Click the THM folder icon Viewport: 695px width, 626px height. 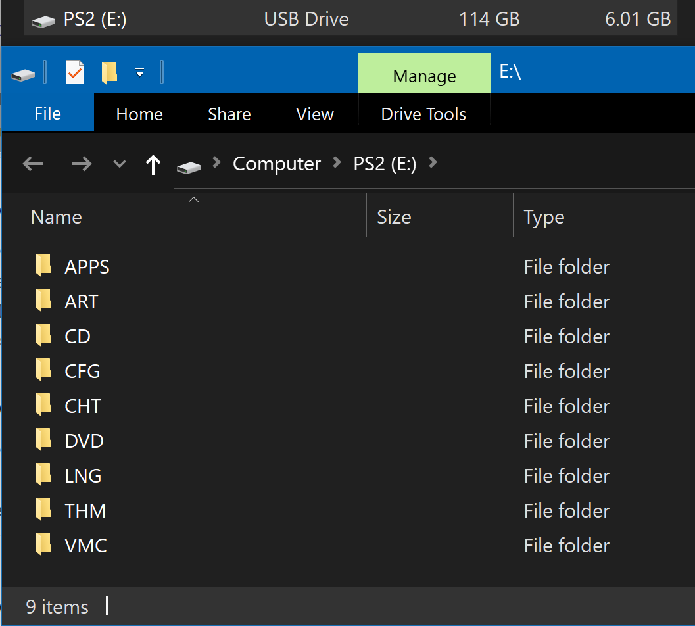[x=43, y=509]
